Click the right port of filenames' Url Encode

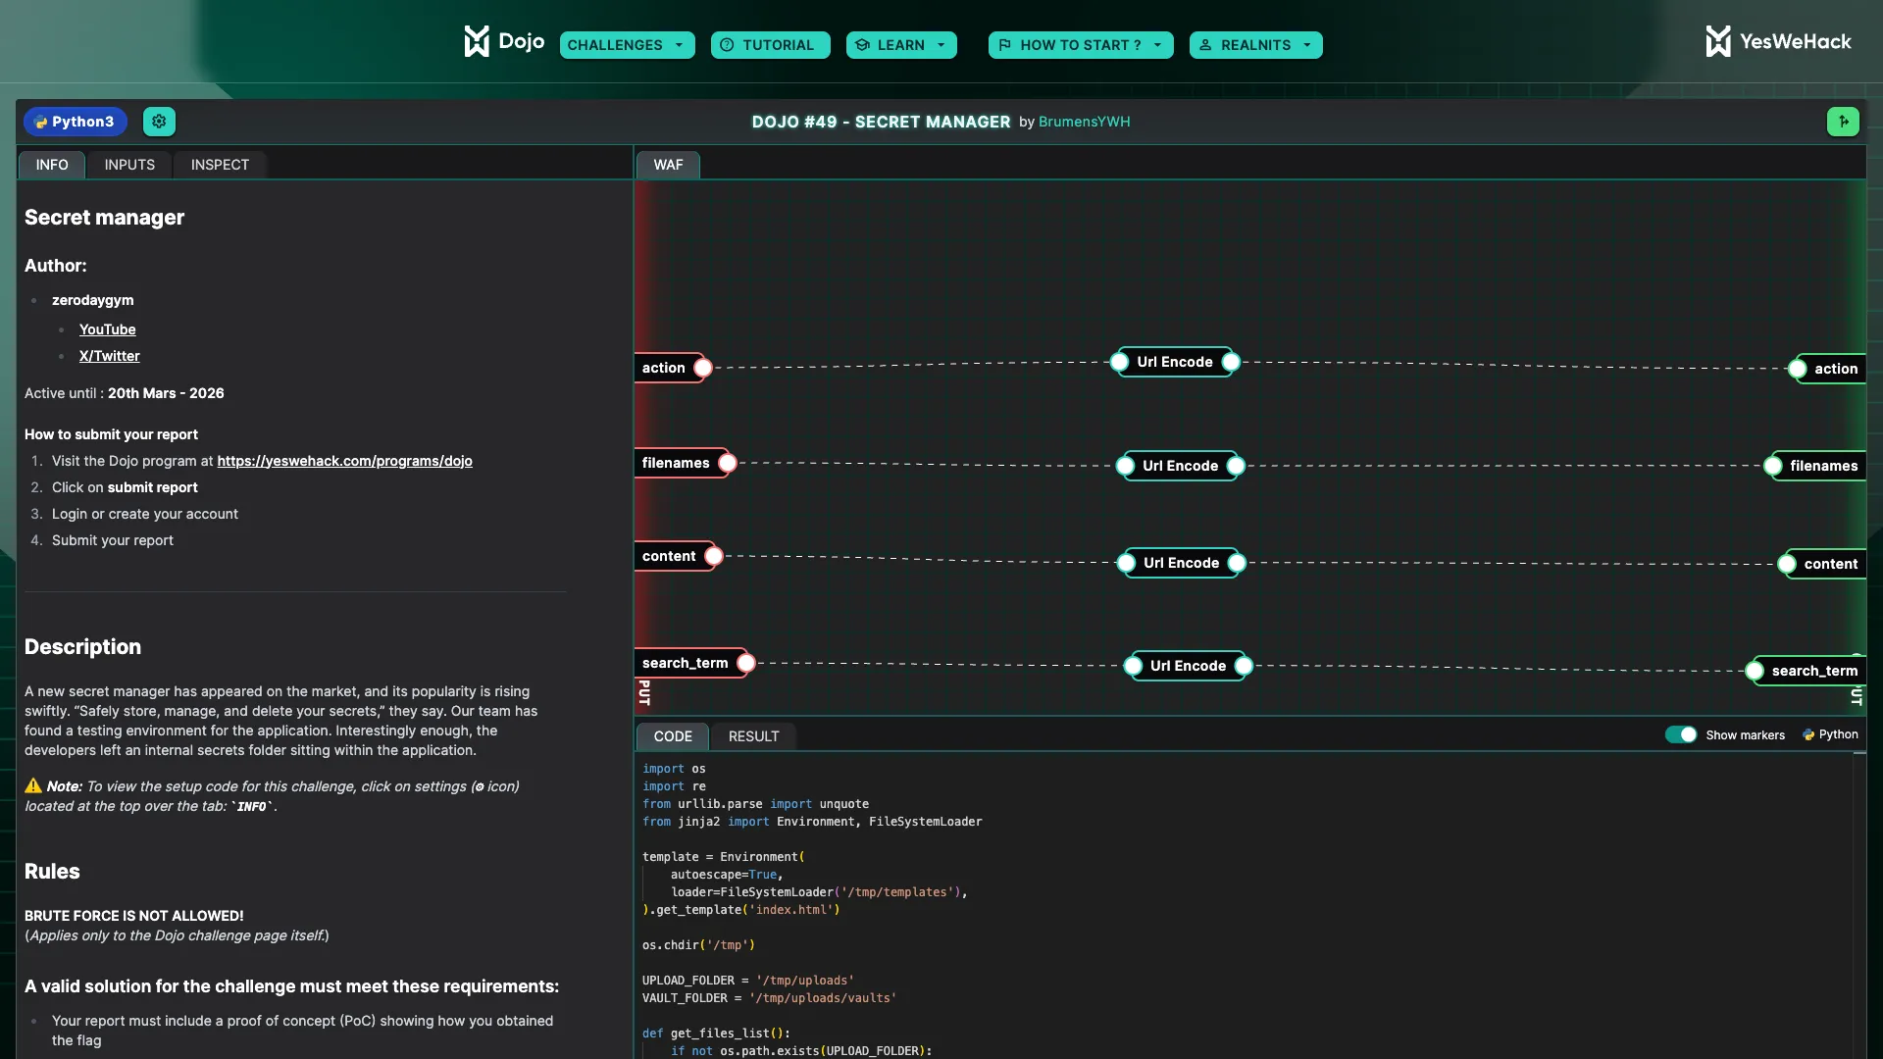tap(1237, 466)
